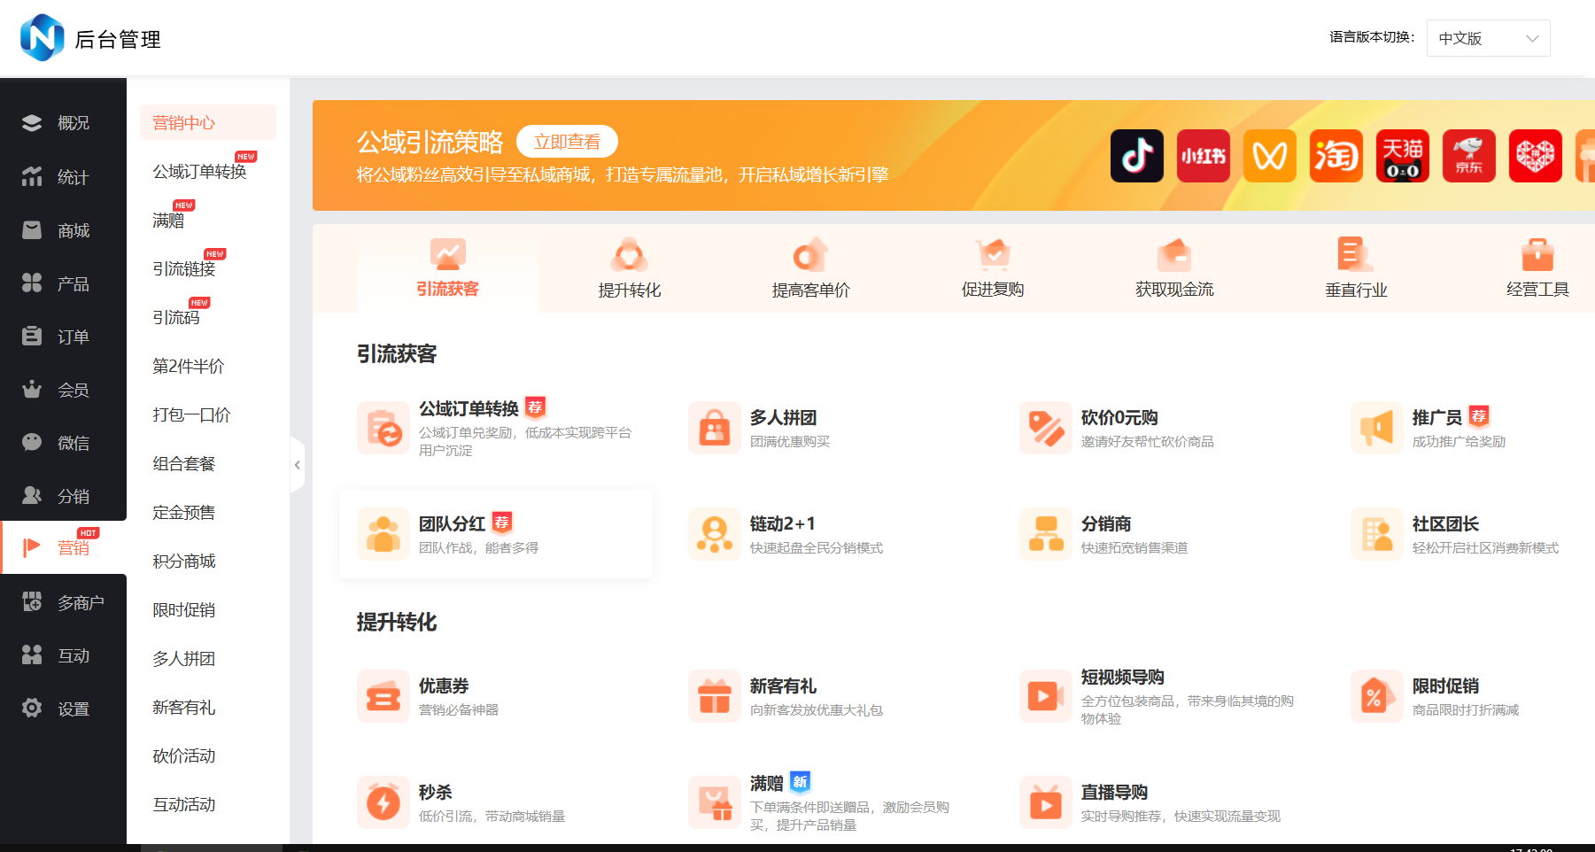Click the 抖音 platform icon in the banner
Image resolution: width=1595 pixels, height=852 pixels.
coord(1136,155)
